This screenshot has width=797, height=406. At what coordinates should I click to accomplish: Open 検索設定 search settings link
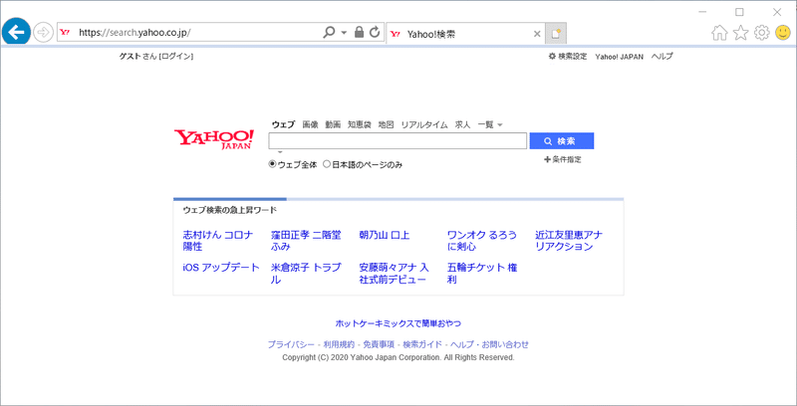pyautogui.click(x=572, y=57)
